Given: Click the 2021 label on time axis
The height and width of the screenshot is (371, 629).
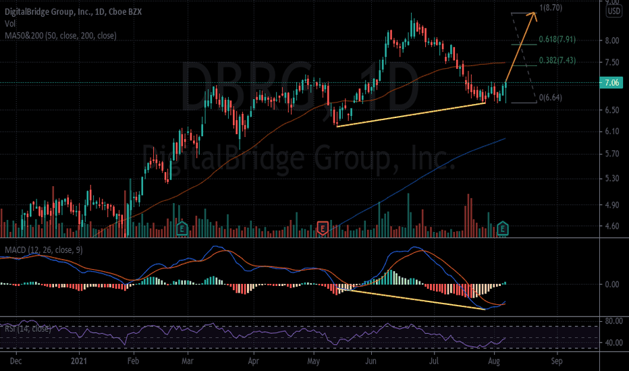Looking at the screenshot, I should (x=79, y=361).
